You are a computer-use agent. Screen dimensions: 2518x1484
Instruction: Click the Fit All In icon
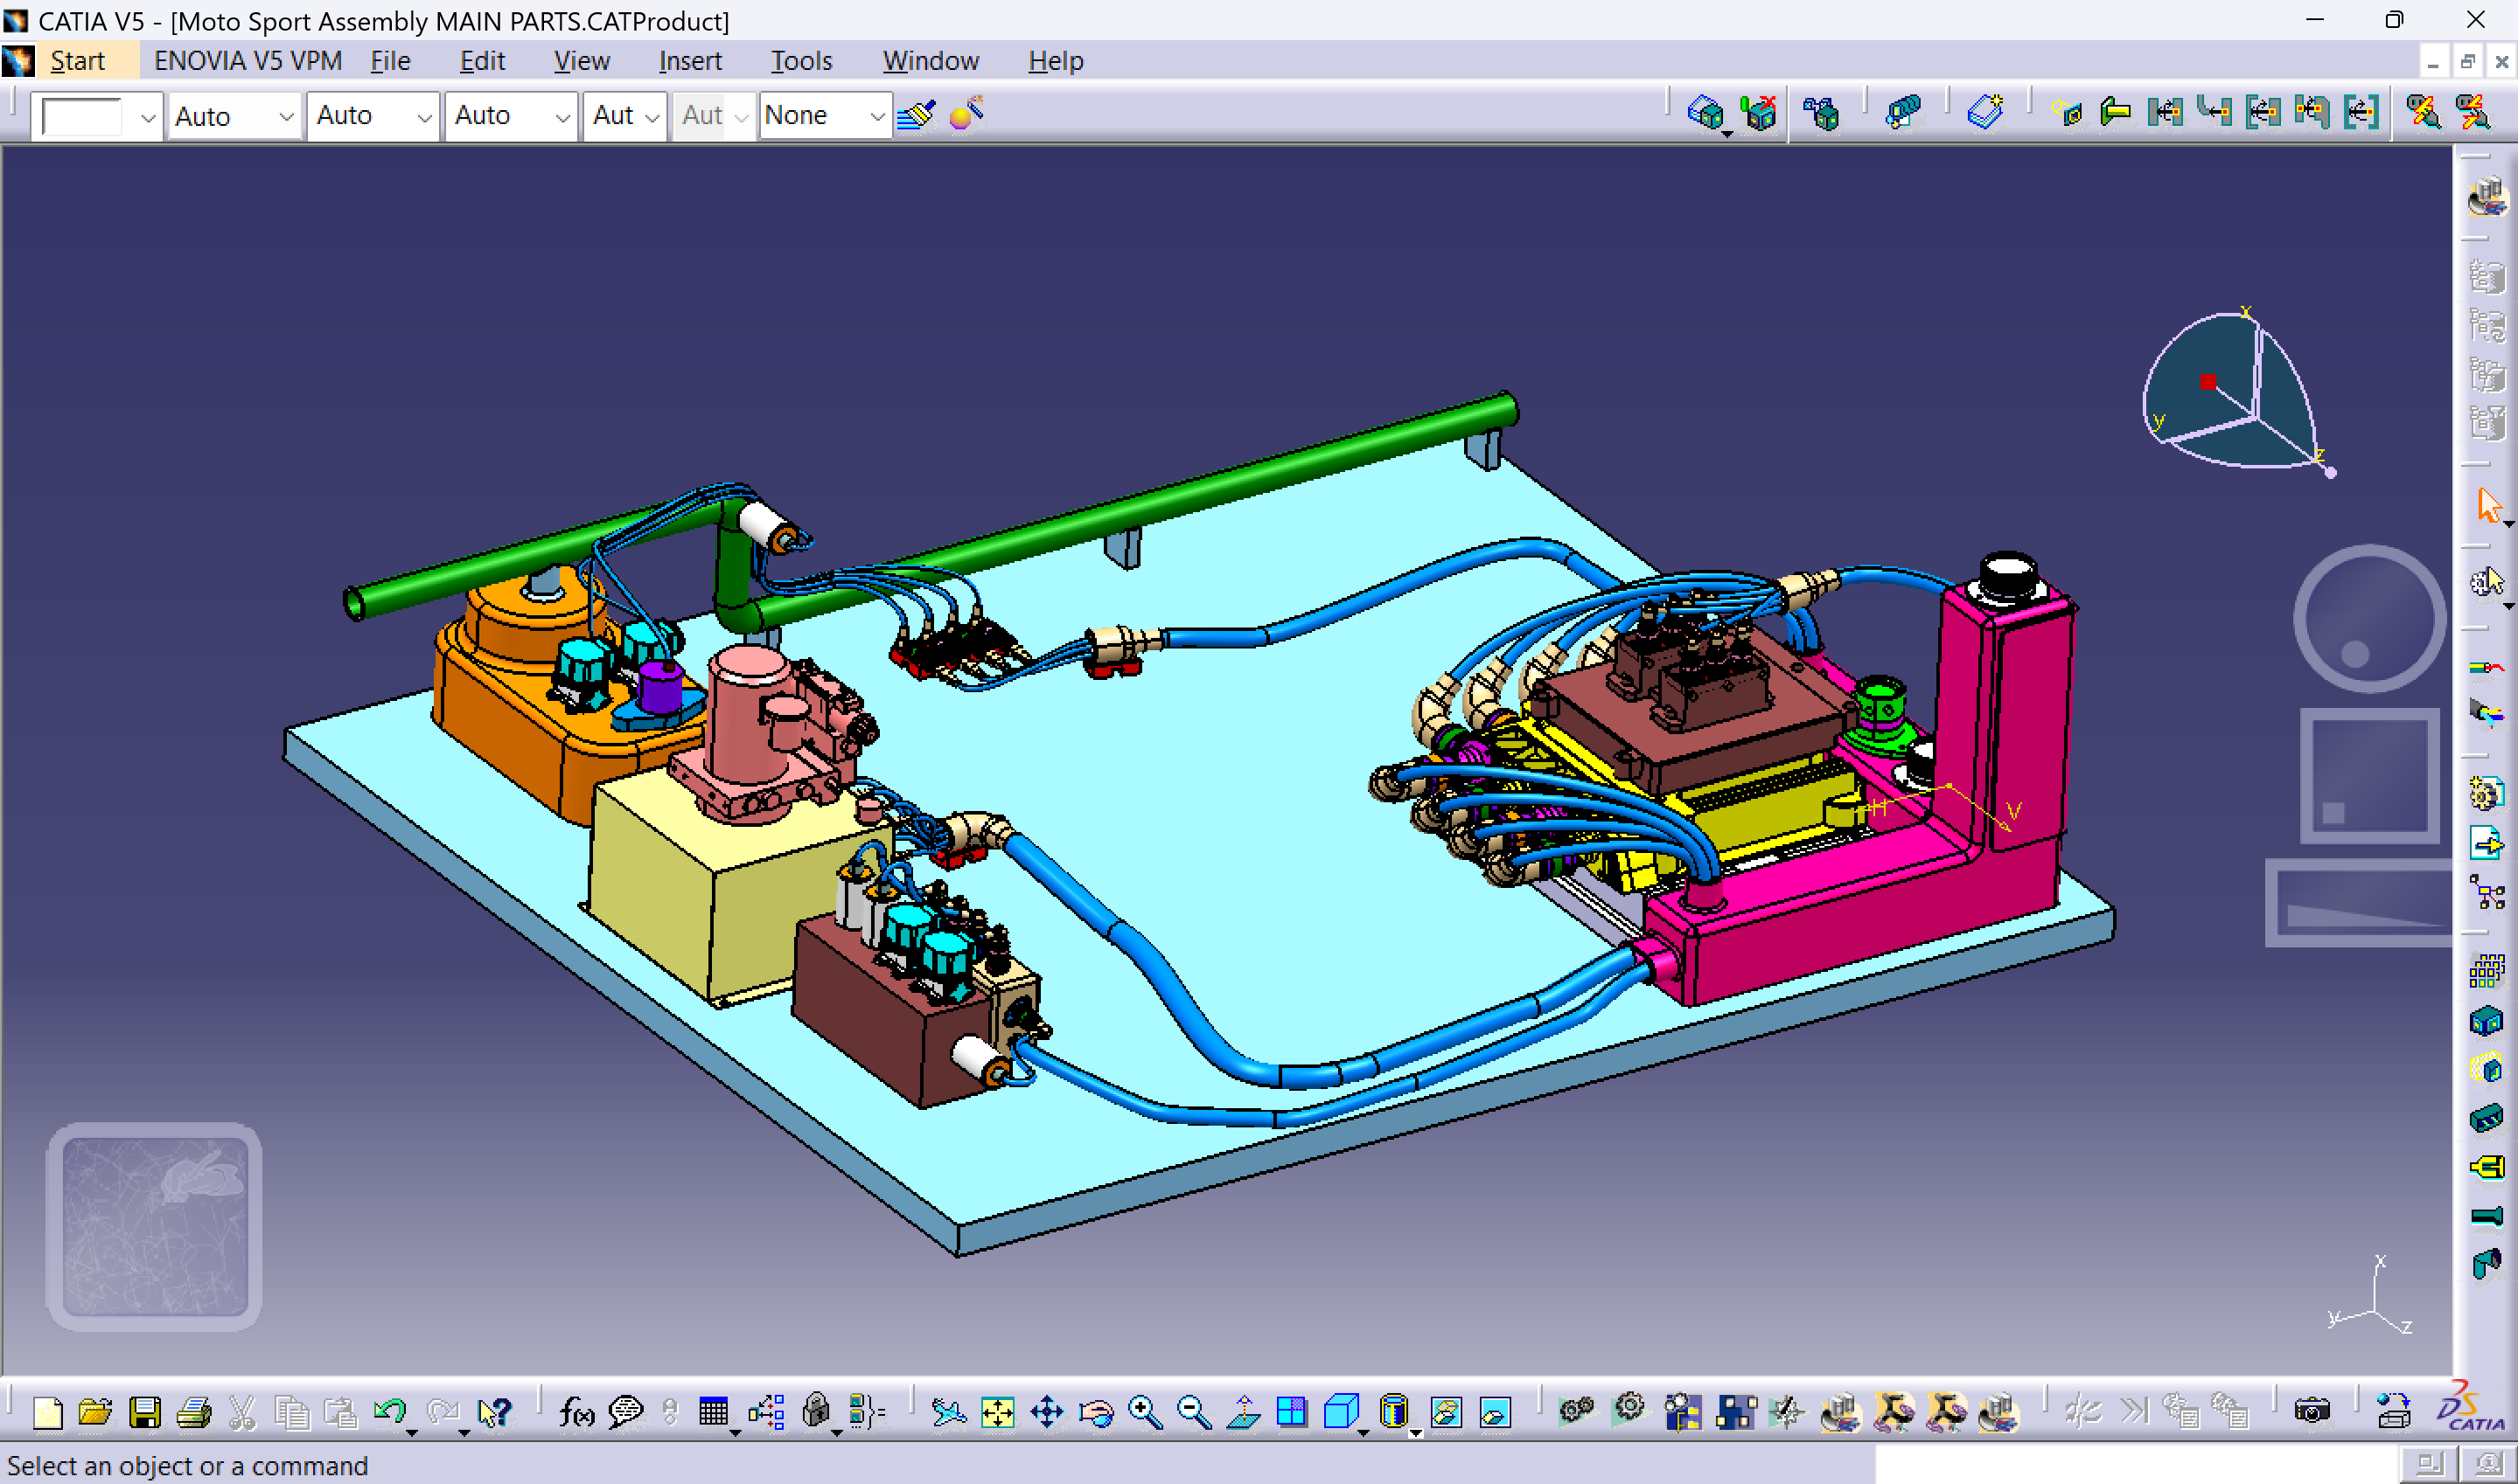pos(999,1413)
